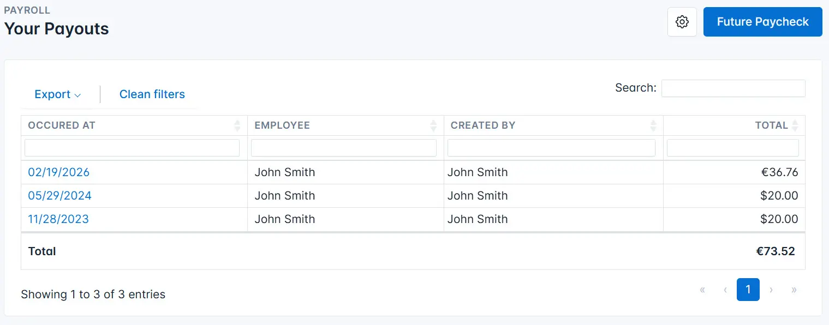Clear all filters with Clean filters
Image resolution: width=829 pixels, height=325 pixels.
(152, 94)
